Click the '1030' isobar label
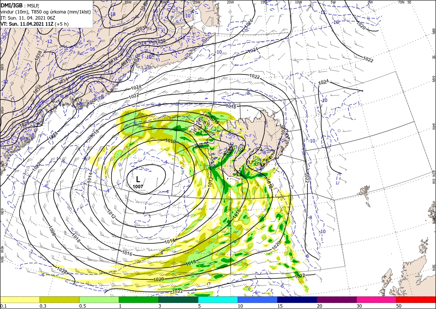The width and height of the screenshot is (436, 309). coord(160,41)
